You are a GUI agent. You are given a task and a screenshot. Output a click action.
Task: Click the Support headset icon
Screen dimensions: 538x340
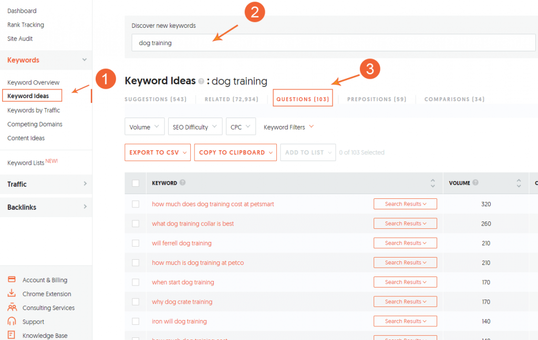click(12, 321)
